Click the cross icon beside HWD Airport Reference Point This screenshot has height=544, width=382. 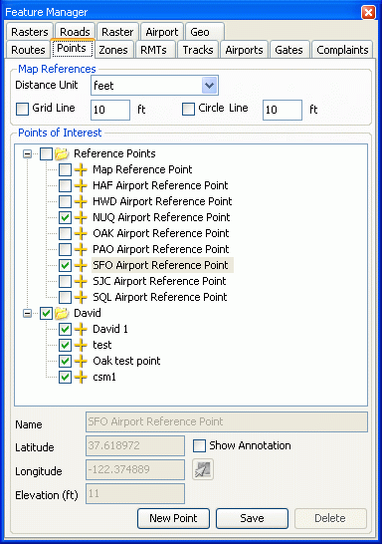(81, 201)
